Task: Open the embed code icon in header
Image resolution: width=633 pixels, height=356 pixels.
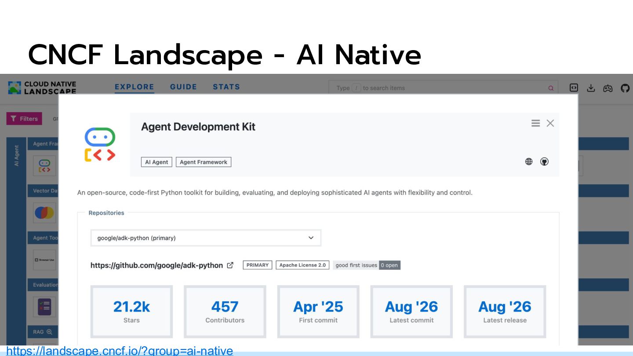Action: pos(574,87)
